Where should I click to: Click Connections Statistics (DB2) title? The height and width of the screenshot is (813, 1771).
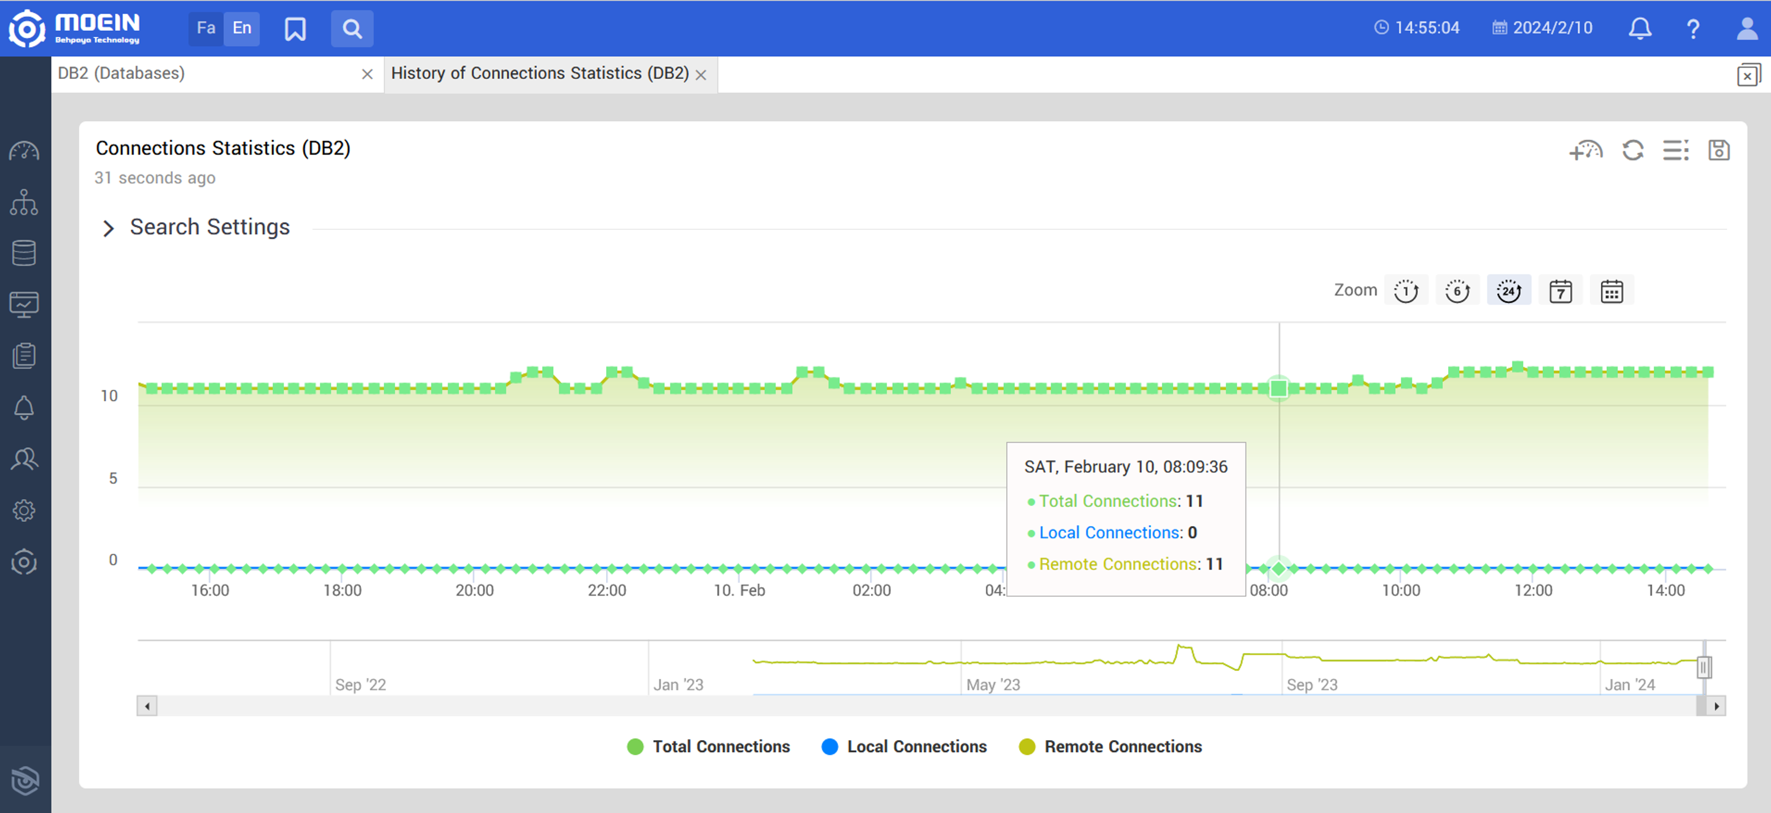pos(223,148)
